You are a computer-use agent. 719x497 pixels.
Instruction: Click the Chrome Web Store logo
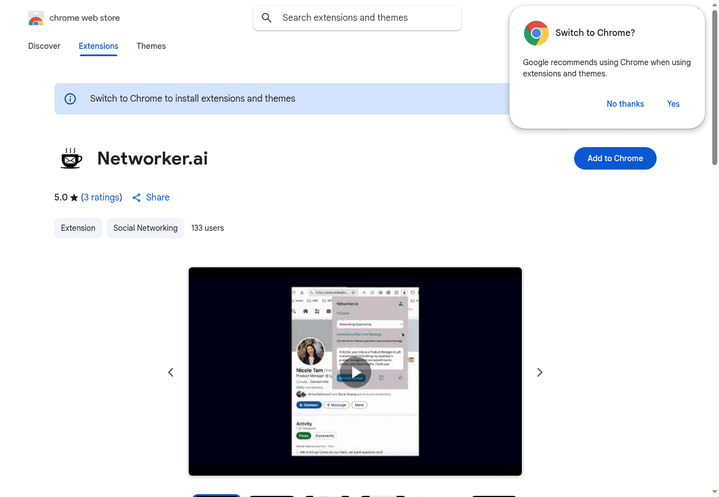(x=36, y=17)
